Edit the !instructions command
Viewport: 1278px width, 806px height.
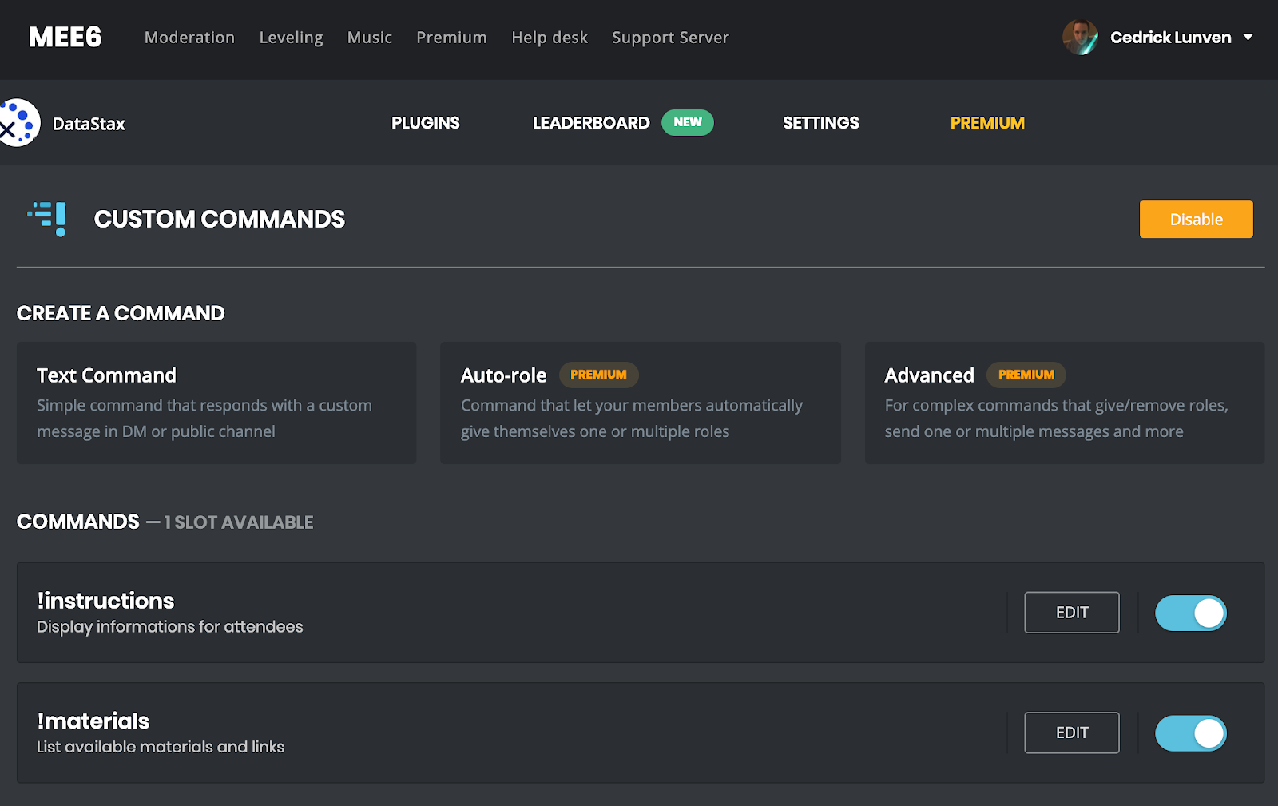point(1072,613)
